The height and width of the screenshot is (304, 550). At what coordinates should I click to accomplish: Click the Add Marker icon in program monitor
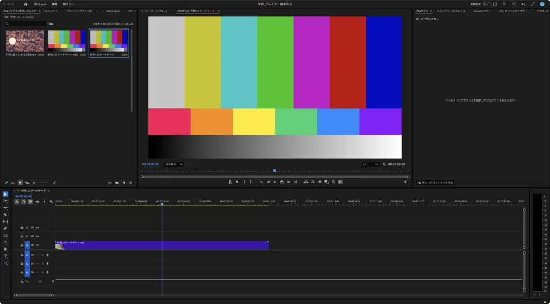pos(237,182)
